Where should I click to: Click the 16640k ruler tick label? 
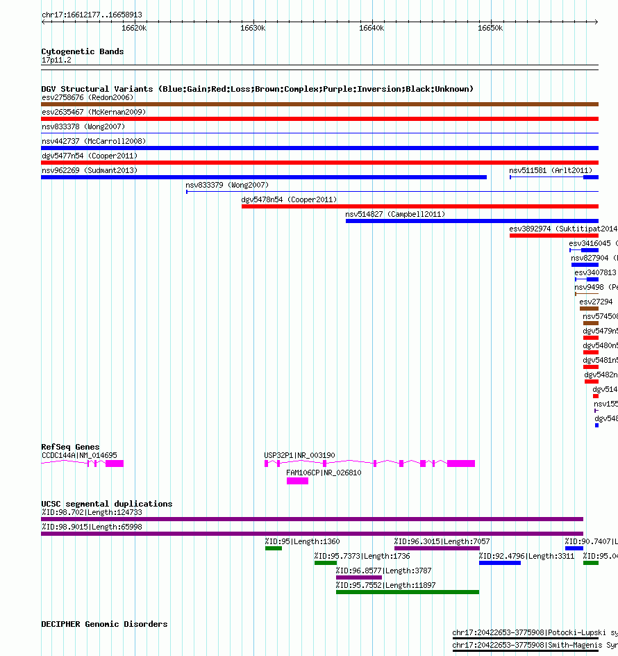371,28
